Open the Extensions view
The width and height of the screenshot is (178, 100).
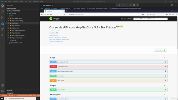click(2, 29)
